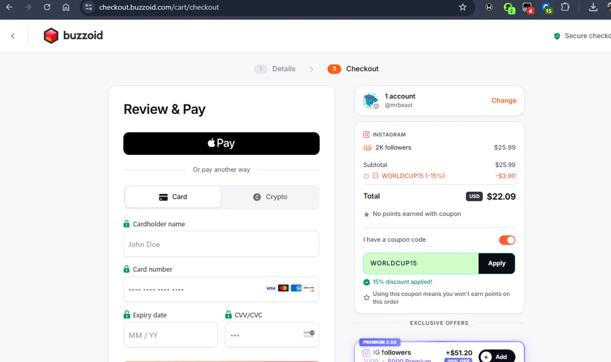
Task: Focus the CVV/CVC field
Action: coord(272,335)
